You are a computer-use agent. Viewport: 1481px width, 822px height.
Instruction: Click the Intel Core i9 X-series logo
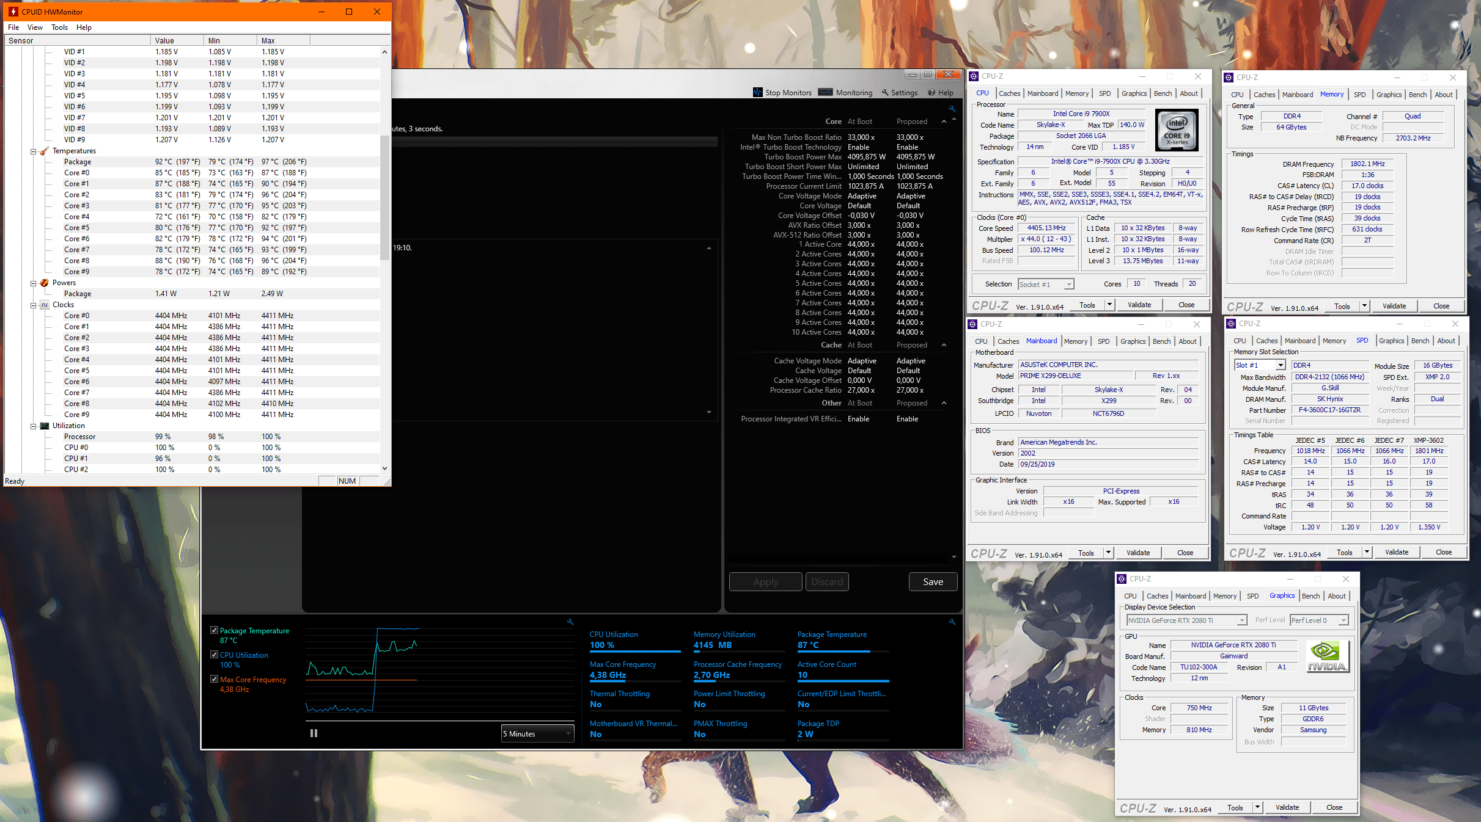coord(1177,130)
